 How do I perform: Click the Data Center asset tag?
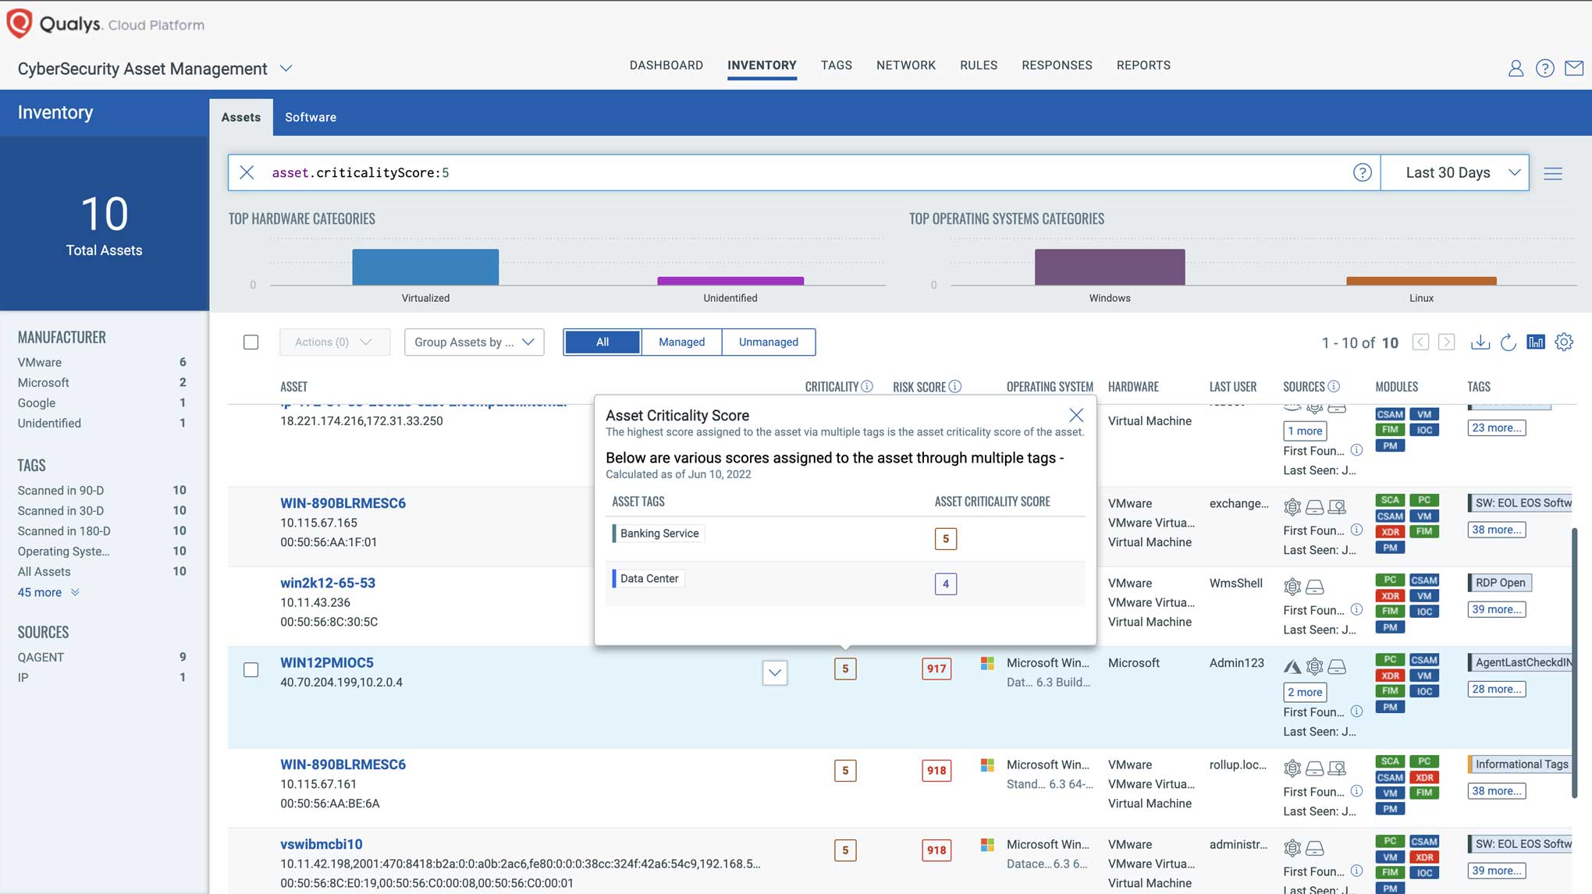point(648,579)
